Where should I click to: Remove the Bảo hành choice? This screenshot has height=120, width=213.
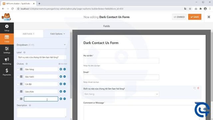pyautogui.click(x=65, y=76)
